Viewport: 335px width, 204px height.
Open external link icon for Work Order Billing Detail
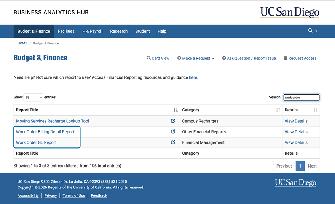click(173, 131)
